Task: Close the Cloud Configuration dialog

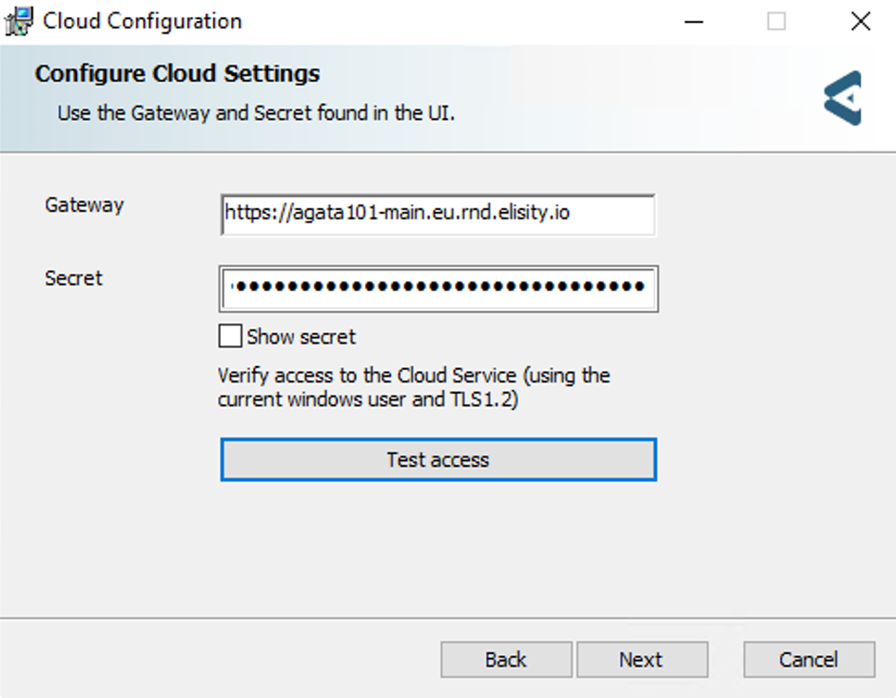Action: click(x=861, y=22)
